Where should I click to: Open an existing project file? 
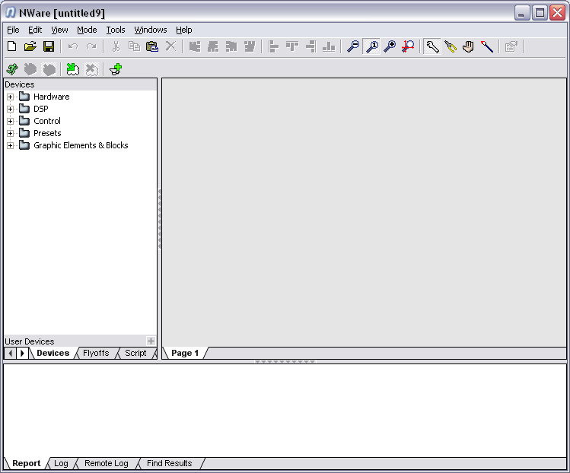point(30,46)
